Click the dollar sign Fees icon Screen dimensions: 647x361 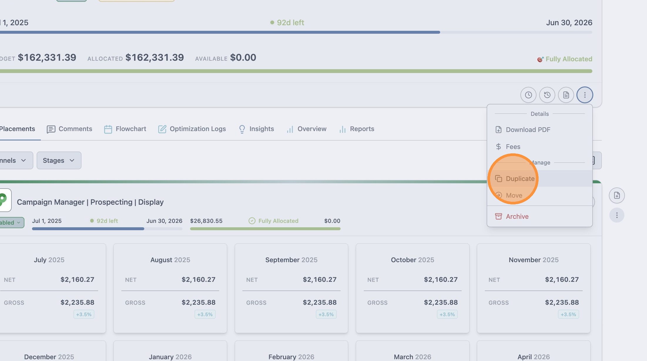(499, 147)
